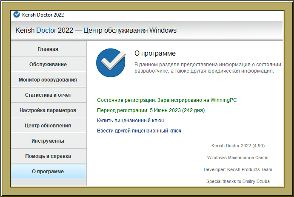The height and width of the screenshot is (197, 294).
Task: Click the section description text
Action: coord(208,68)
